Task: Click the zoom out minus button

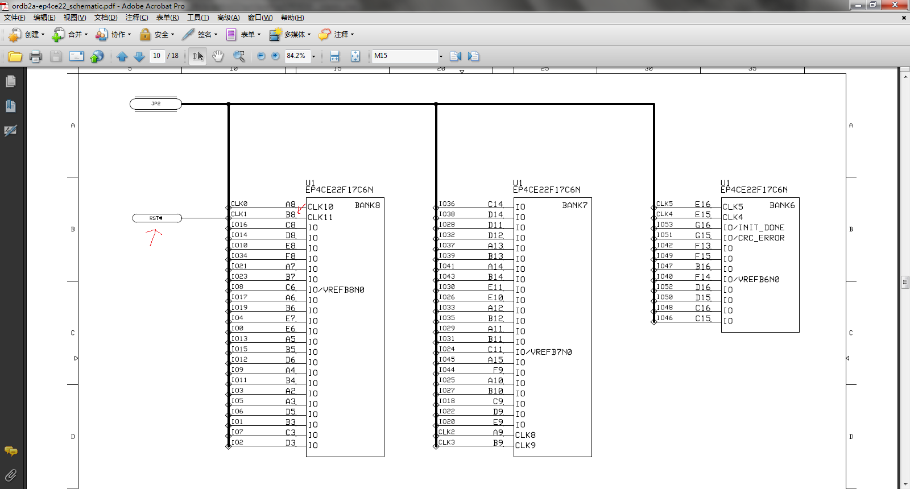Action: pyautogui.click(x=261, y=56)
